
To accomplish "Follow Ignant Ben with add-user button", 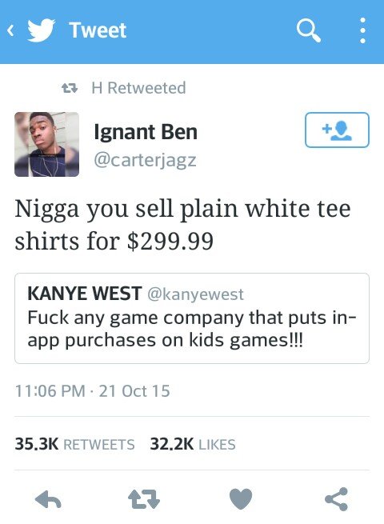I will [x=337, y=130].
